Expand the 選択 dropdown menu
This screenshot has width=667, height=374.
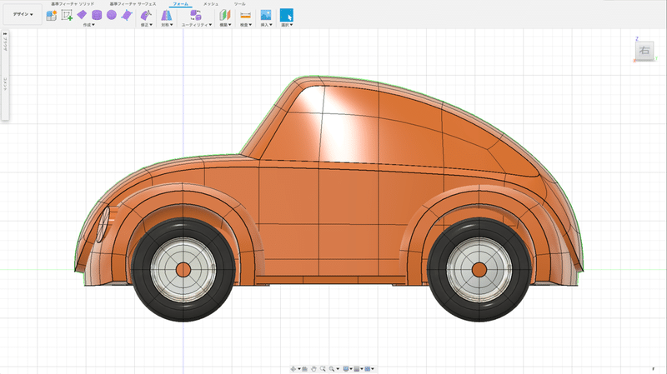(286, 25)
